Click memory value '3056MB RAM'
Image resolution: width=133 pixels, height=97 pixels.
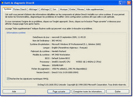(58, 65)
